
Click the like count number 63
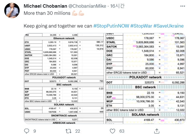[x=122, y=131]
